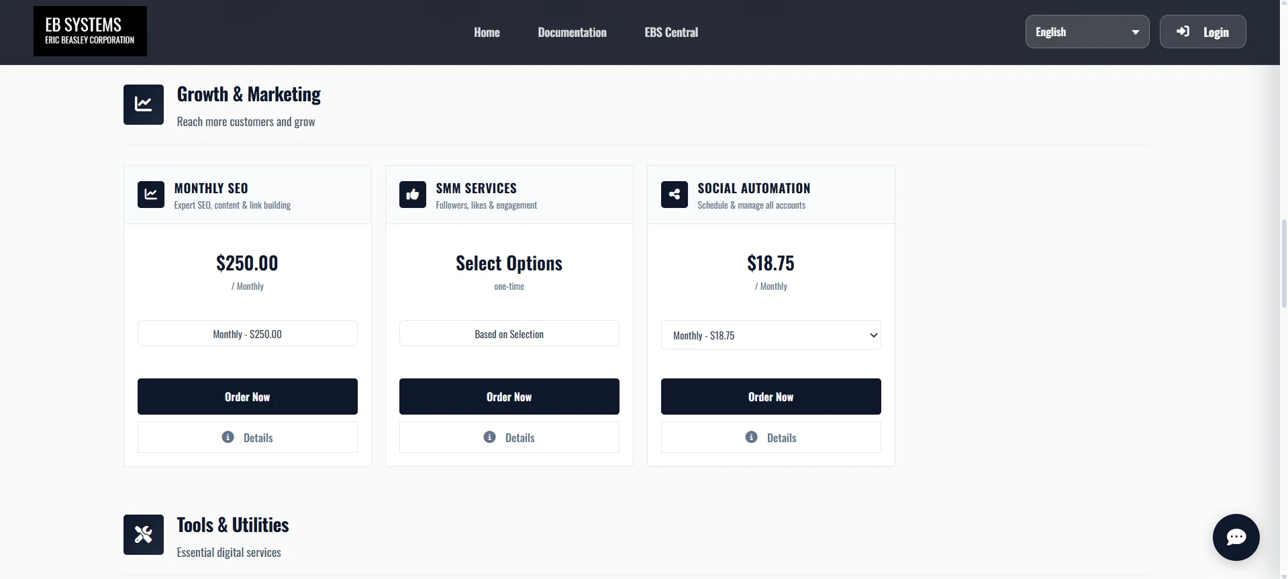The height and width of the screenshot is (579, 1288).
Task: Click the SMM Services thumbs-up icon
Action: (x=413, y=195)
